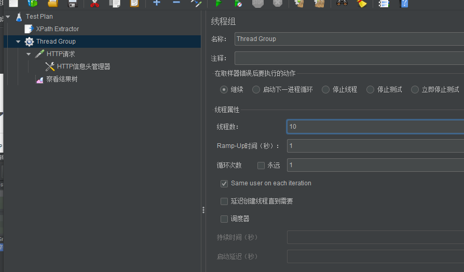Select the 停止测试 radio button
Screen dimensions: 464x272
pos(370,89)
